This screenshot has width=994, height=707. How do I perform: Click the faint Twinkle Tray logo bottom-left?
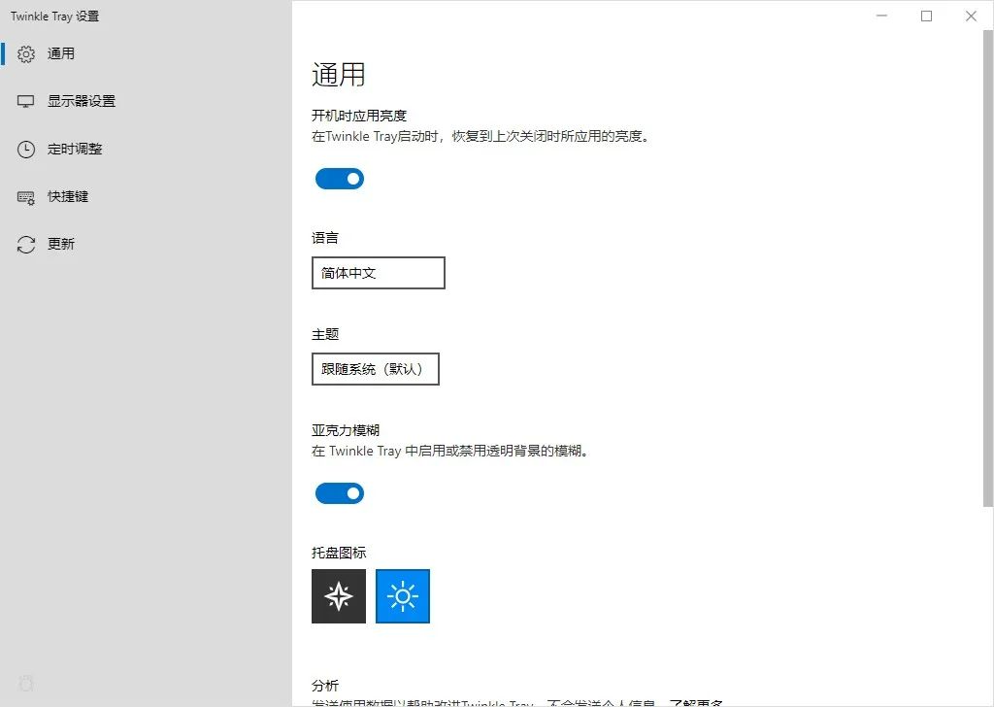(x=26, y=683)
